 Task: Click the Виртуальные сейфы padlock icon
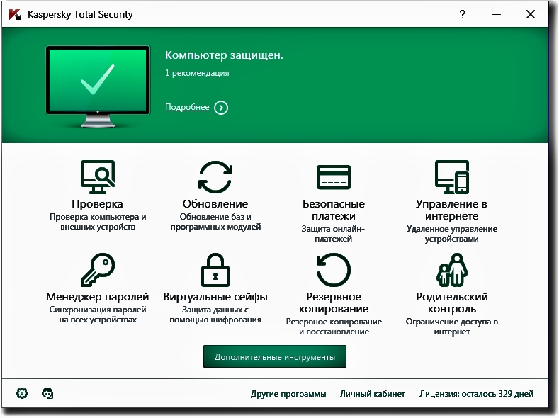tap(215, 270)
